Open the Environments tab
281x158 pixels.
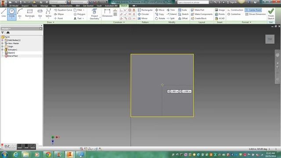tap(66, 6)
